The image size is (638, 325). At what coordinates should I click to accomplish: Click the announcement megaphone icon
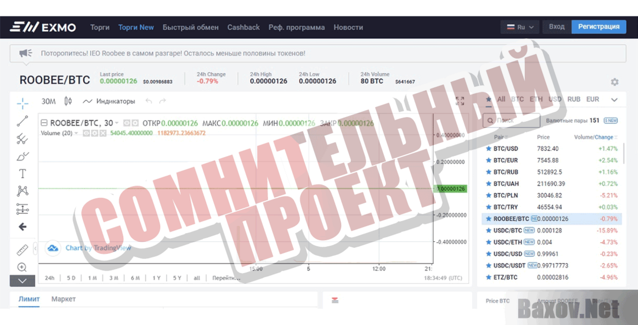[x=26, y=53]
